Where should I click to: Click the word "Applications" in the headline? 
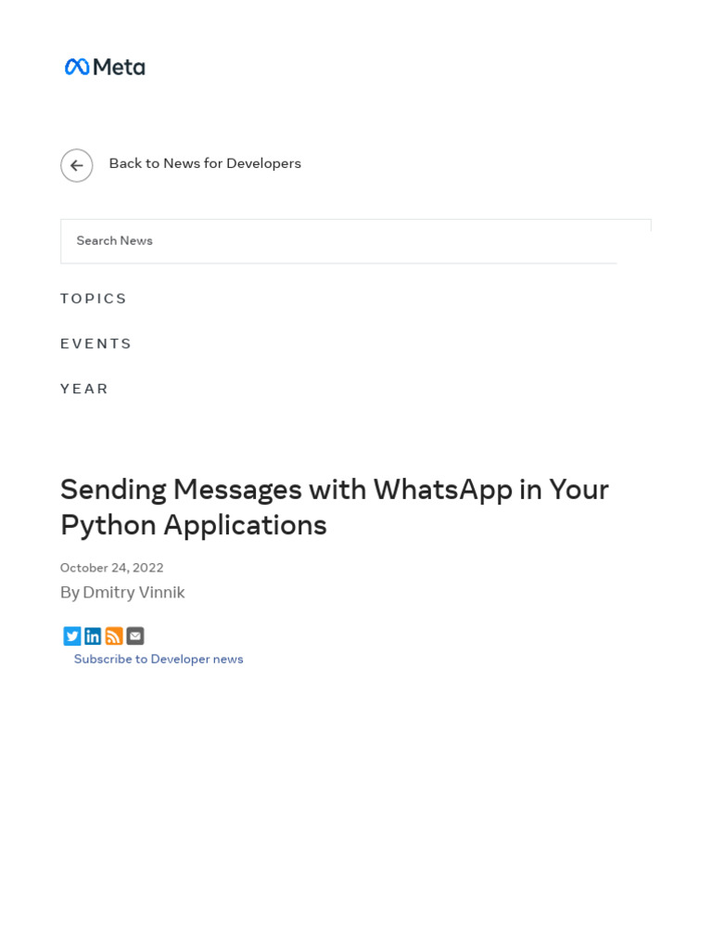point(245,525)
